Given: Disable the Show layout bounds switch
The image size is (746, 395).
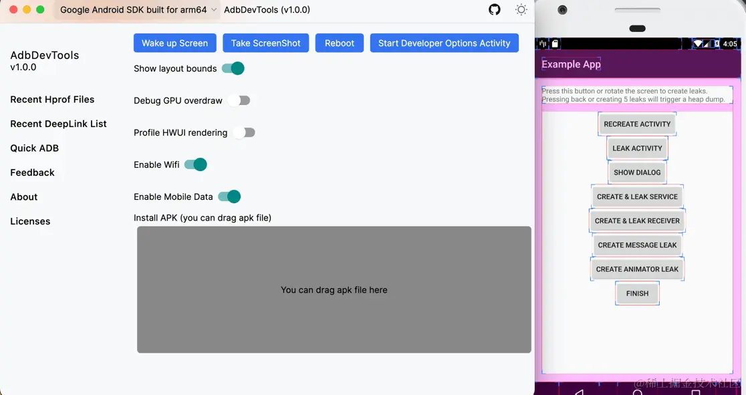Looking at the screenshot, I should pos(233,69).
